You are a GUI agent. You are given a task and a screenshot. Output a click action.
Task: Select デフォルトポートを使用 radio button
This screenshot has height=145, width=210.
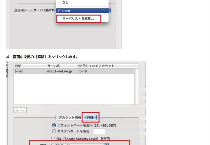point(54,126)
